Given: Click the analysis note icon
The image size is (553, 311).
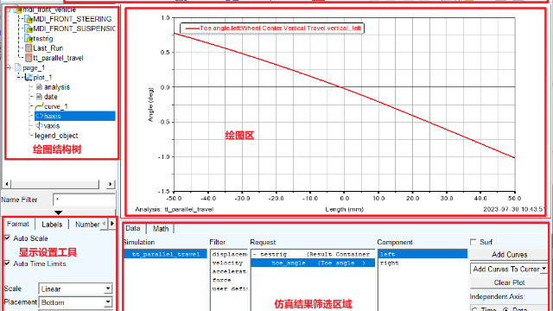Looking at the screenshot, I should click(39, 86).
